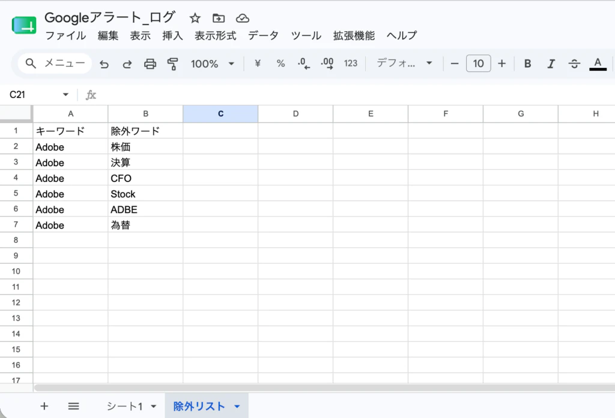Print the spreadsheet with printer icon
The image size is (615, 418).
tap(150, 64)
